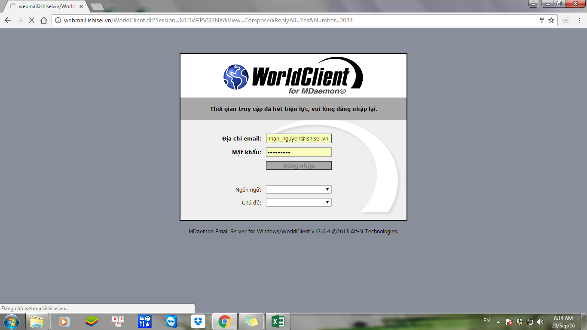This screenshot has height=330, width=587.
Task: Focus the Địa chỉ email input field
Action: pos(299,138)
